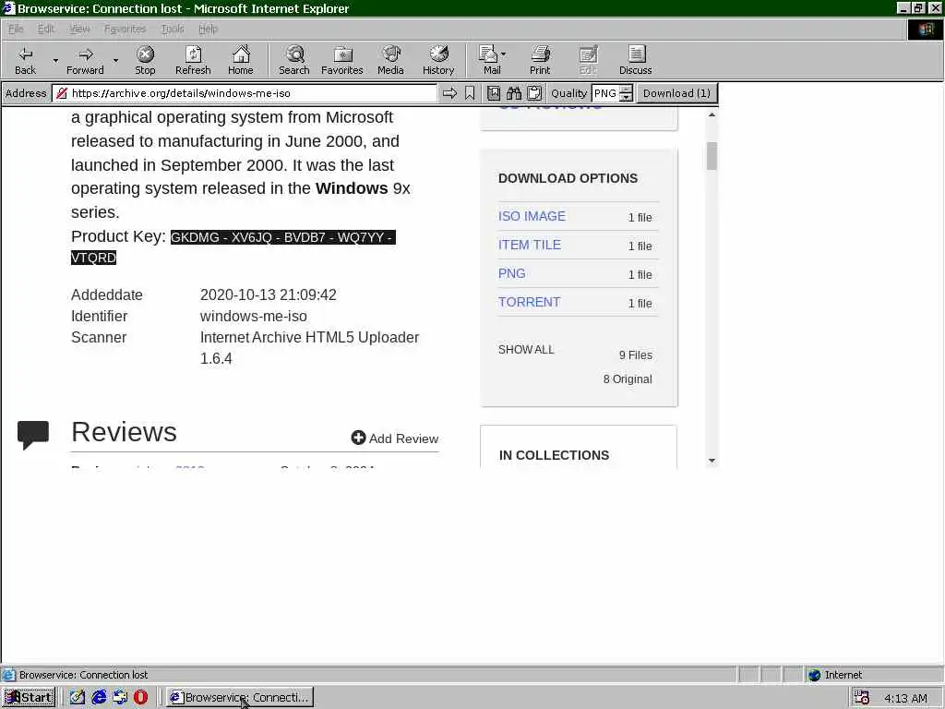945x709 pixels.
Task: Click the Download (1) button
Action: click(676, 93)
